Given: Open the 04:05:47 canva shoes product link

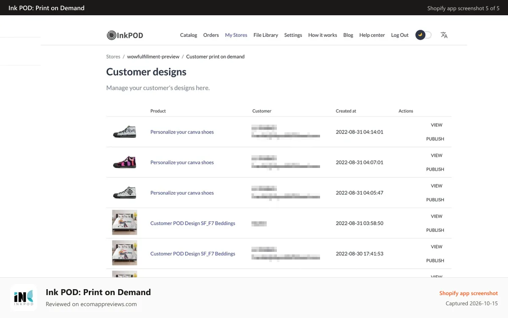Looking at the screenshot, I should coord(182,193).
